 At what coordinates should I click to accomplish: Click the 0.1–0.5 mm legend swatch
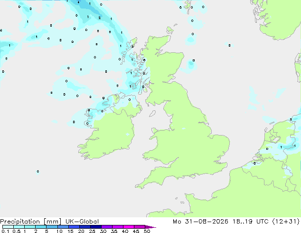point(8,227)
